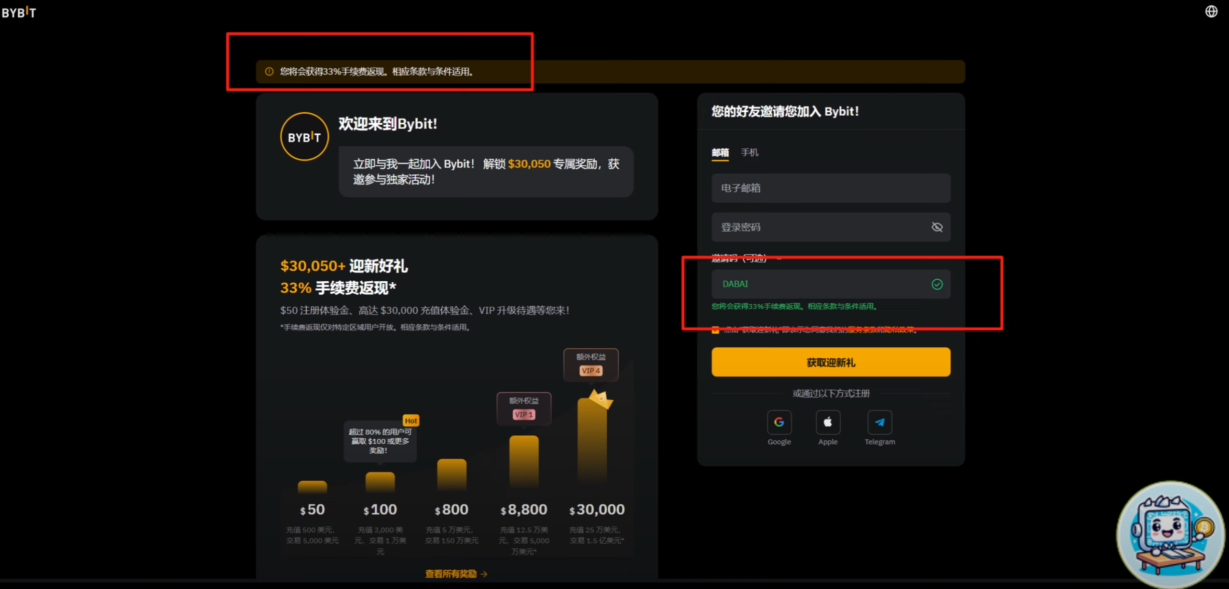Click the DABAI referral code field
This screenshot has height=589, width=1229.
point(831,284)
